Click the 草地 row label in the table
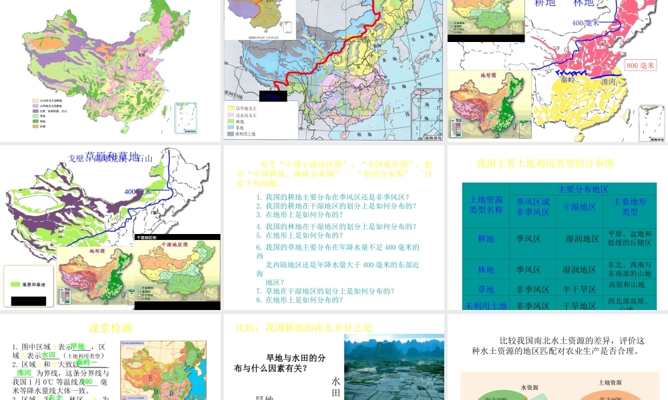This screenshot has width=668, height=400. click(x=486, y=289)
